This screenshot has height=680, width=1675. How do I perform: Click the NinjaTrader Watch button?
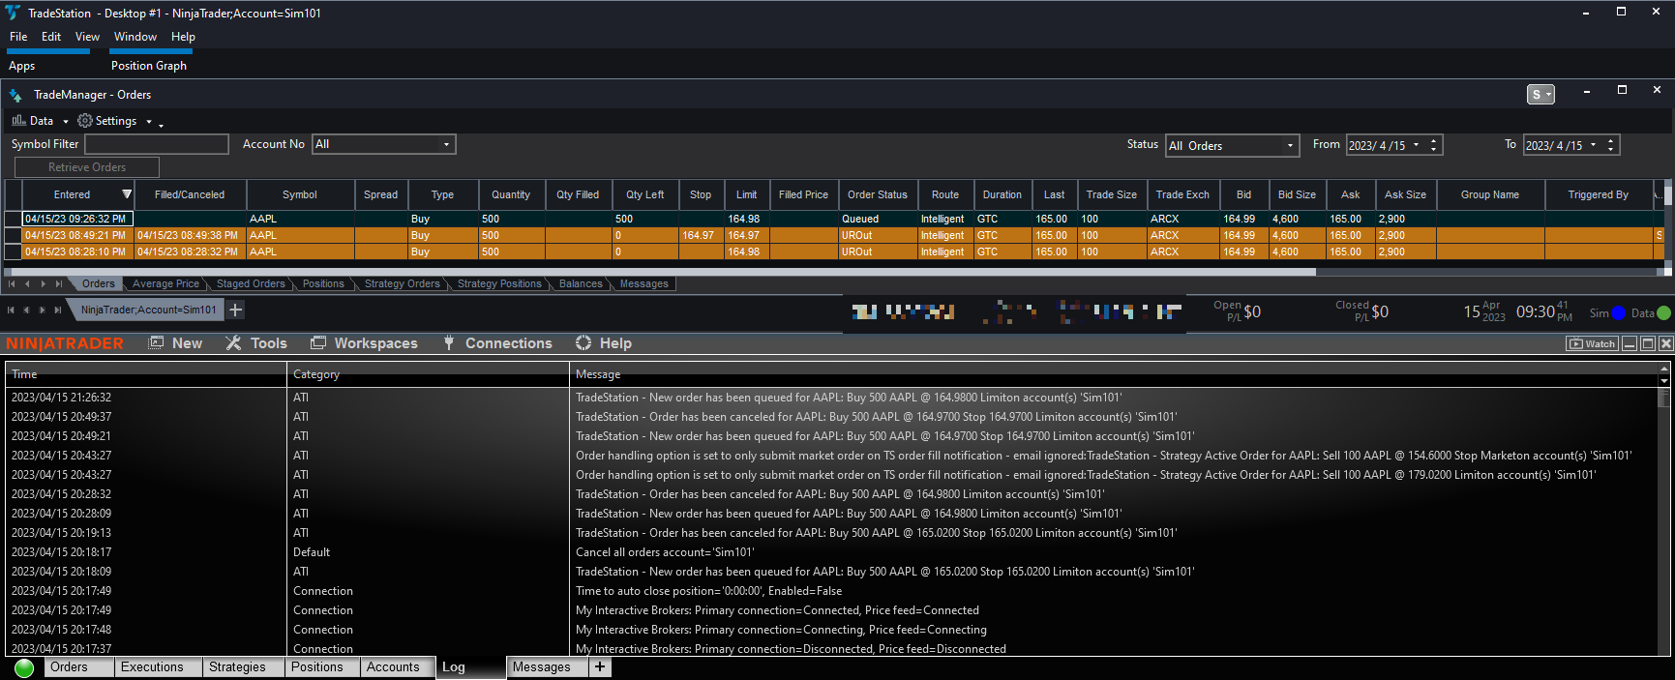click(1592, 343)
